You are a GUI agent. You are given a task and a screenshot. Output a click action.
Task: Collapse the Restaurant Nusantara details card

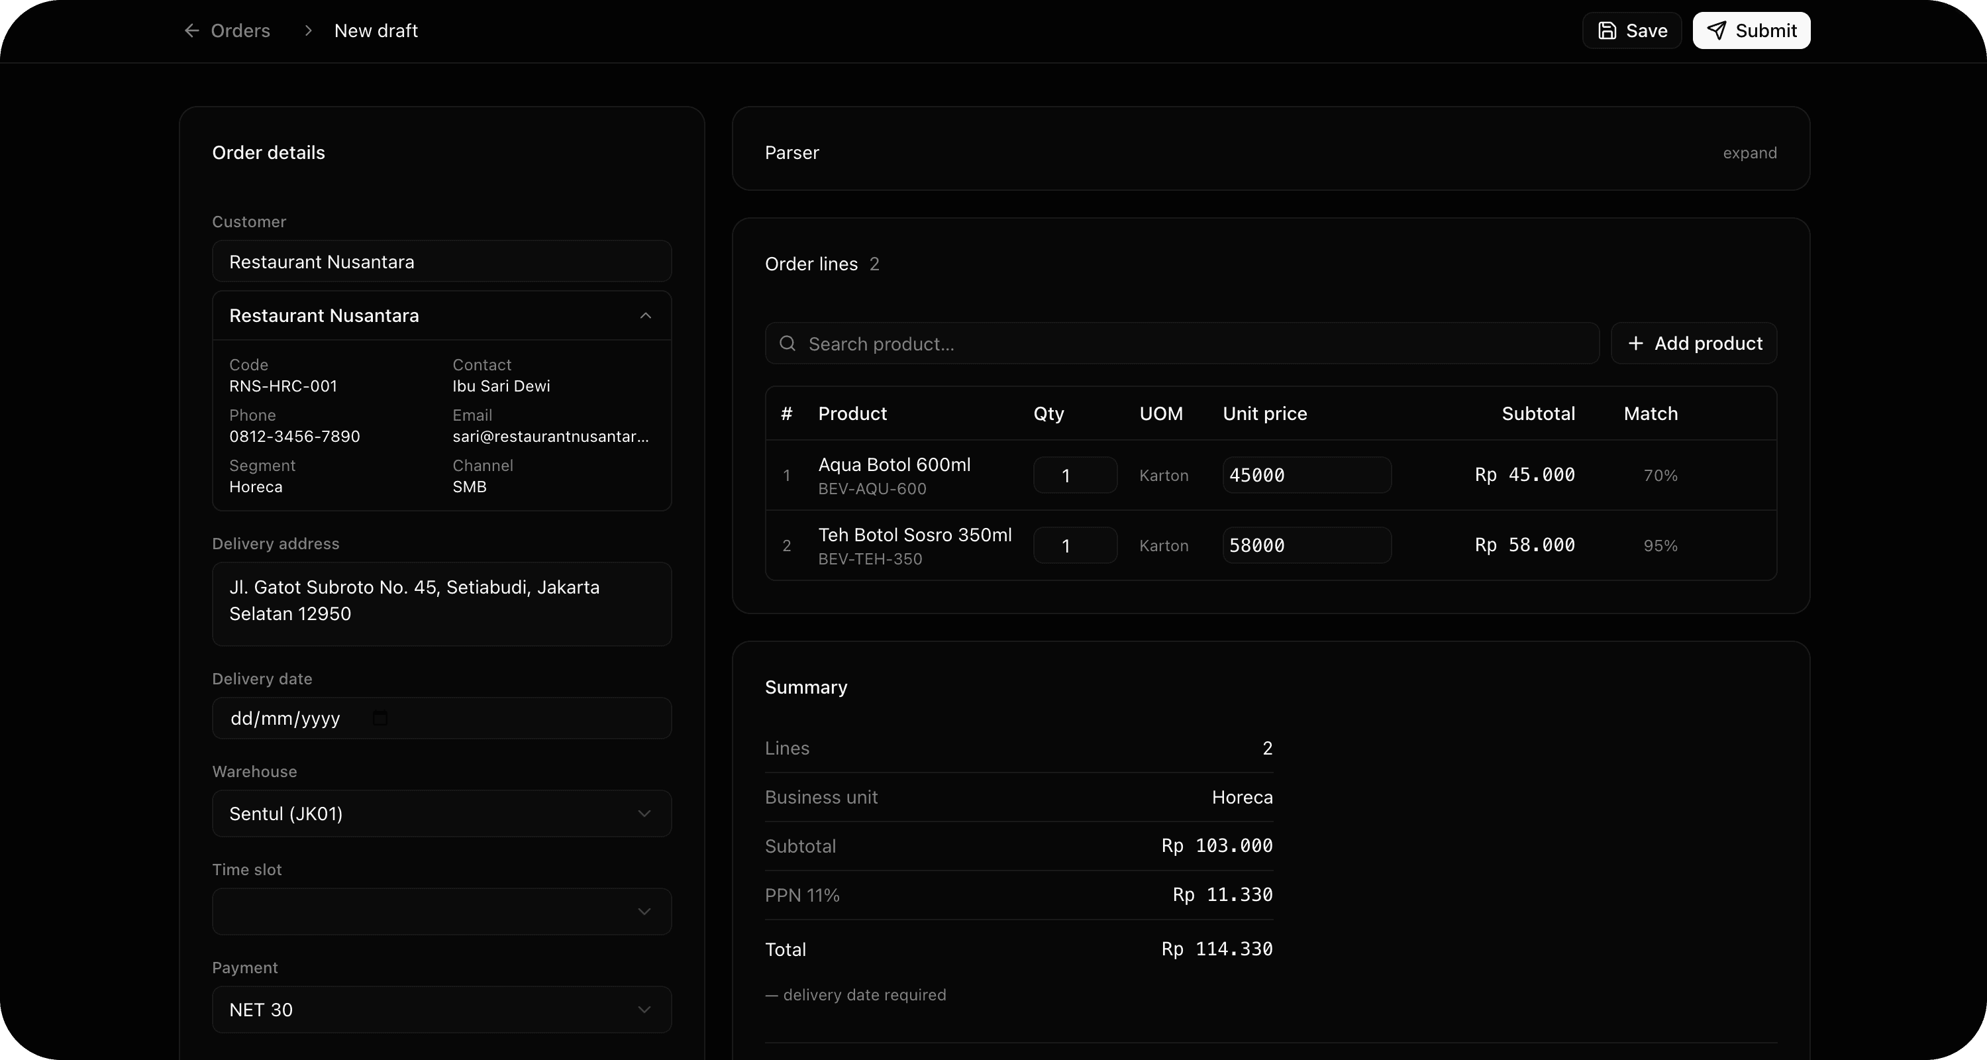645,315
